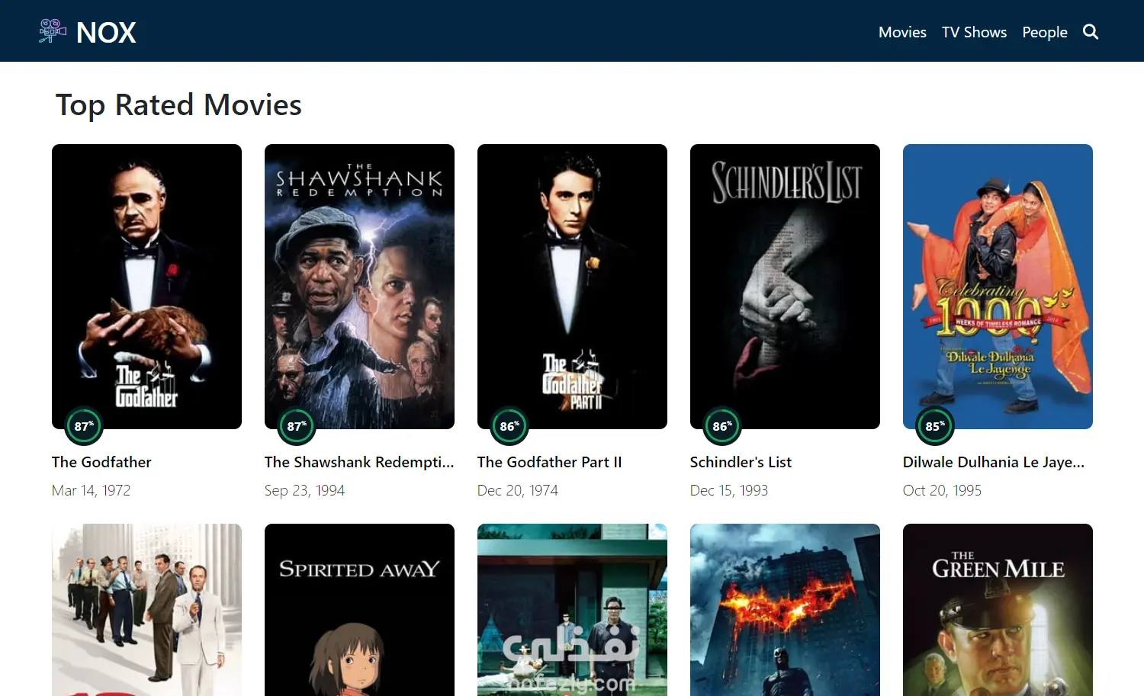The image size is (1144, 696).
Task: Open the poster with jurors in suits
Action: 146,610
